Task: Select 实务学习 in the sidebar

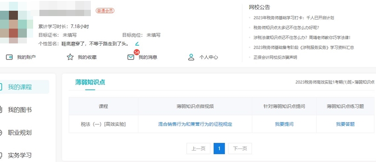Action: (x=20, y=155)
